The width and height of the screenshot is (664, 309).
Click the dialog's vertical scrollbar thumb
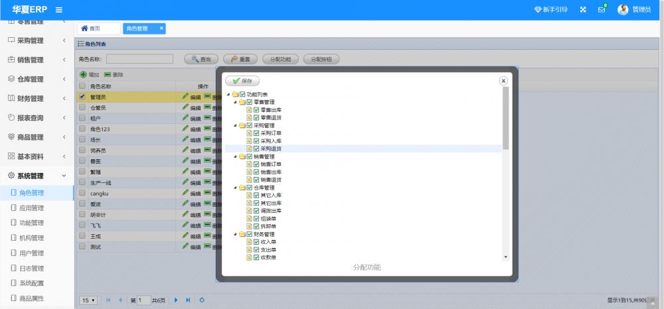coord(505,117)
